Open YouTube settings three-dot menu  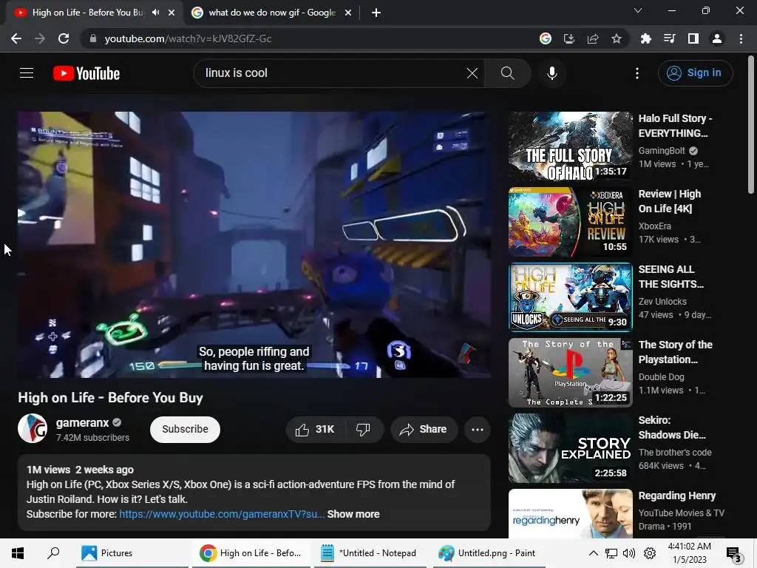coord(637,73)
